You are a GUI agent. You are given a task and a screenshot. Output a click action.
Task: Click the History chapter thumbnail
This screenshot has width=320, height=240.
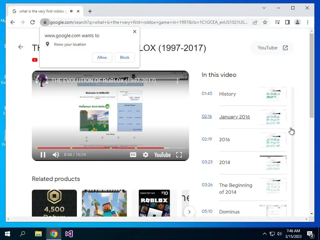click(273, 94)
